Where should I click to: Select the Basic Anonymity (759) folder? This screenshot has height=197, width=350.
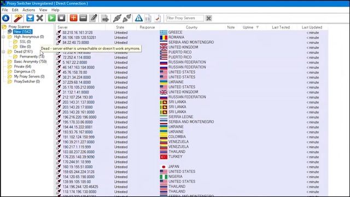click(x=31, y=61)
